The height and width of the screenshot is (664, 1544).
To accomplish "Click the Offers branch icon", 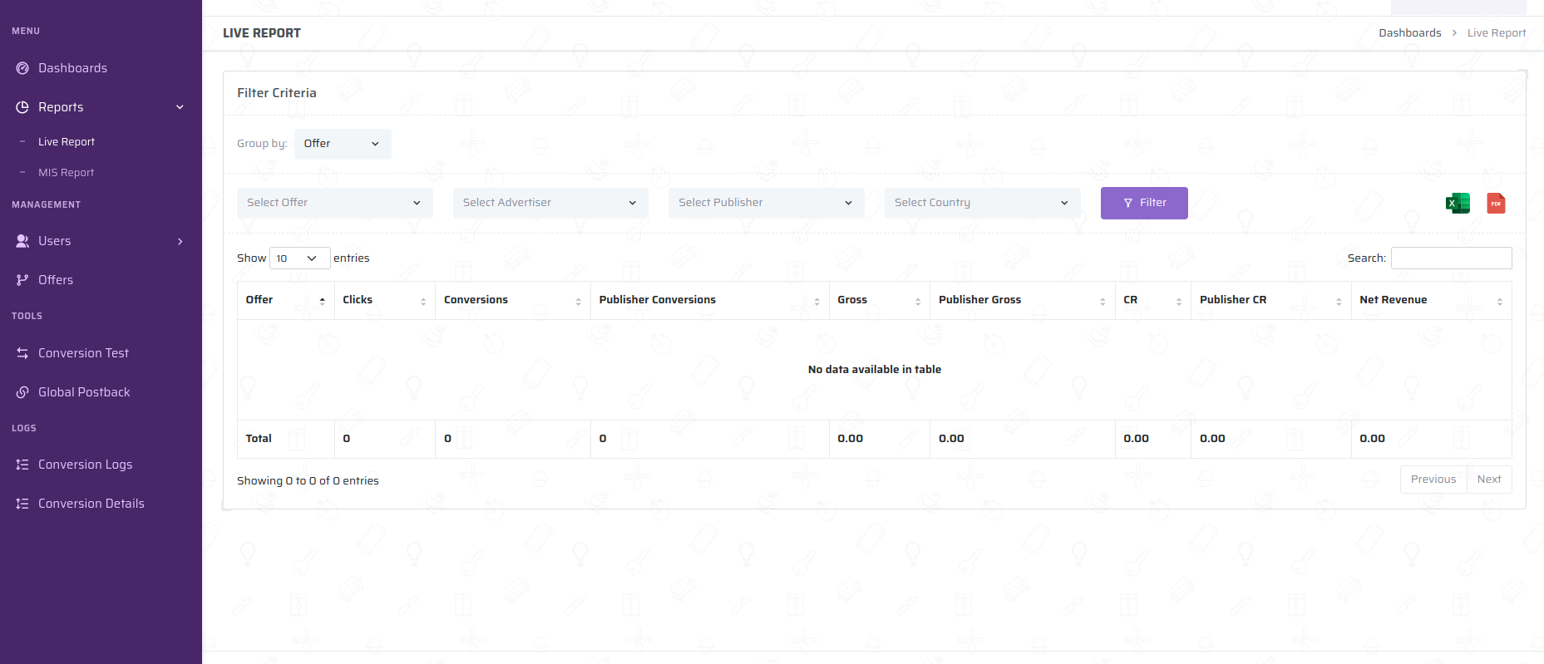I will coord(22,280).
